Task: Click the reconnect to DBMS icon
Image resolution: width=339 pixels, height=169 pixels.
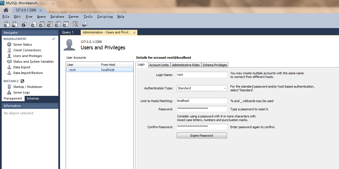Action: pos(85,24)
